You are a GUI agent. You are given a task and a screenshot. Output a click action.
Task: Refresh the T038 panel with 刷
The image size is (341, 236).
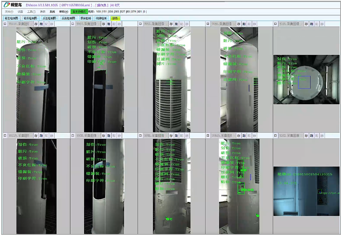[x=108, y=136]
